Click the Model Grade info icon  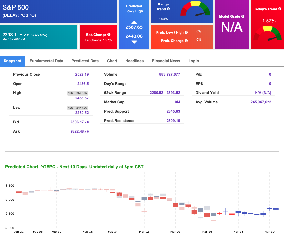click(243, 16)
